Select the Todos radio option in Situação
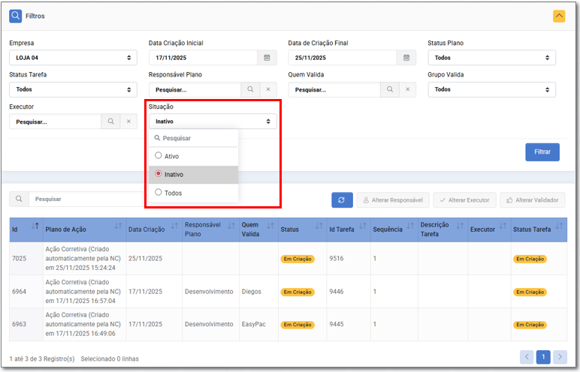 click(x=159, y=193)
